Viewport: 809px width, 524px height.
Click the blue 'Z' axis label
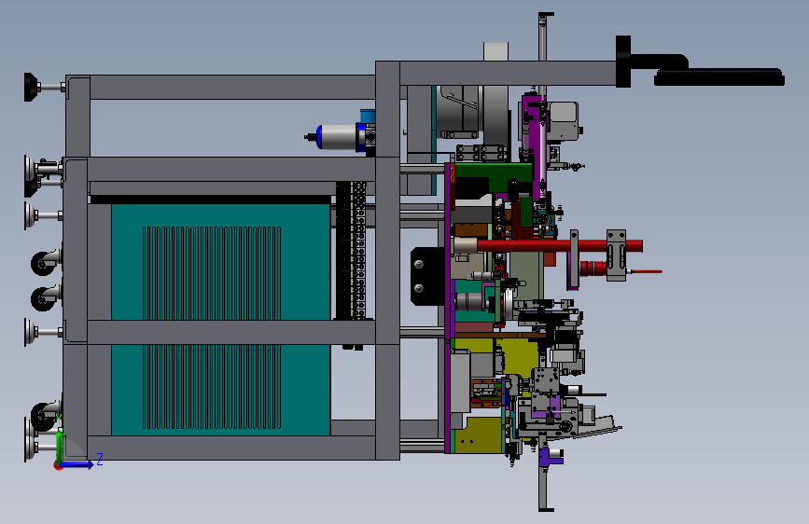coord(100,459)
